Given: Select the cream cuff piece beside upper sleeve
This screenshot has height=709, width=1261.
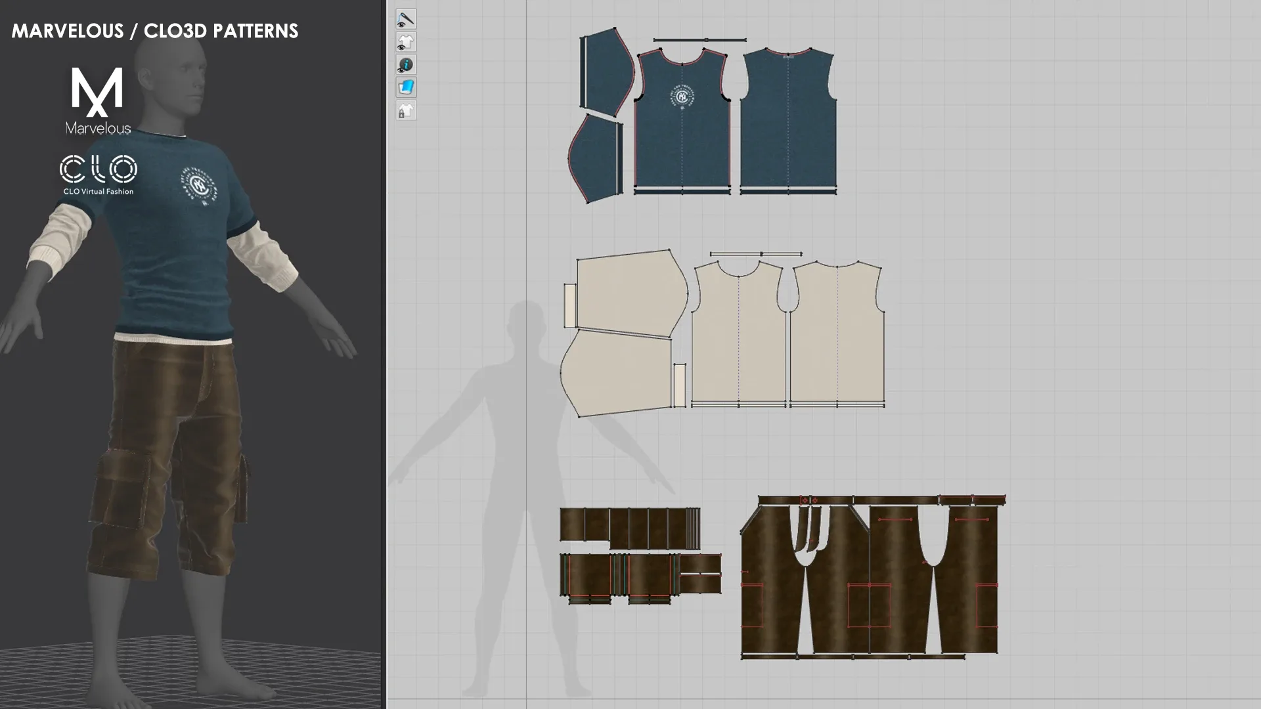Looking at the screenshot, I should click(570, 305).
